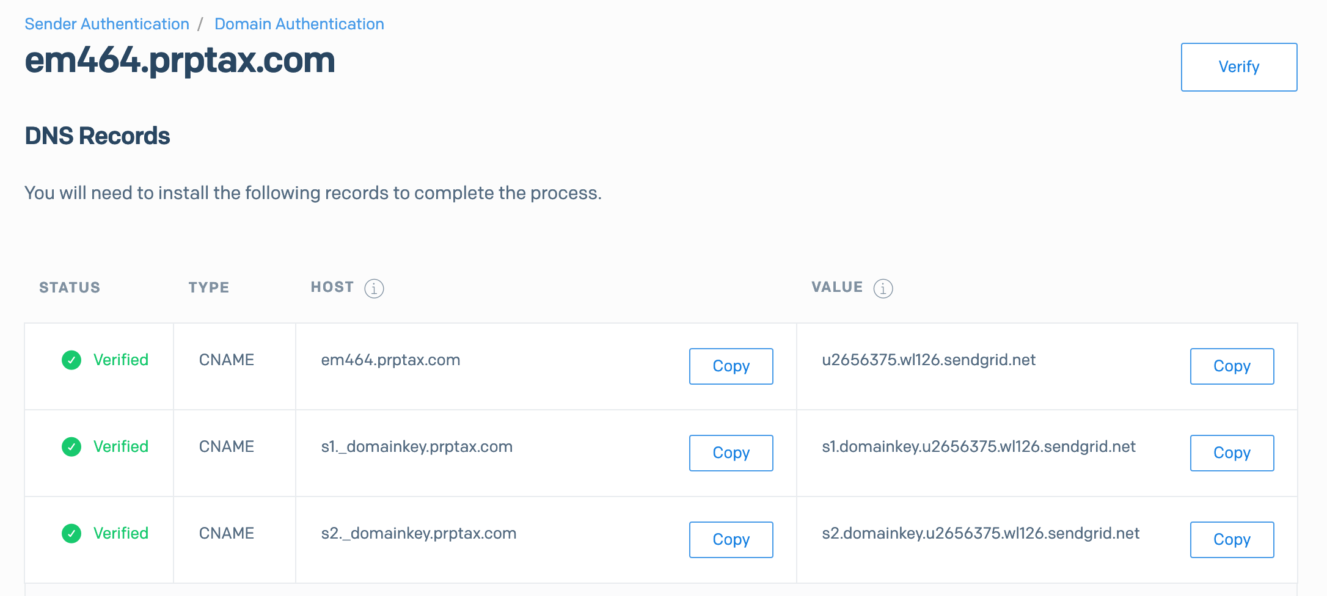Screen dimensions: 1327x596
Task: Click the em464.prptax.com host text
Action: [390, 360]
